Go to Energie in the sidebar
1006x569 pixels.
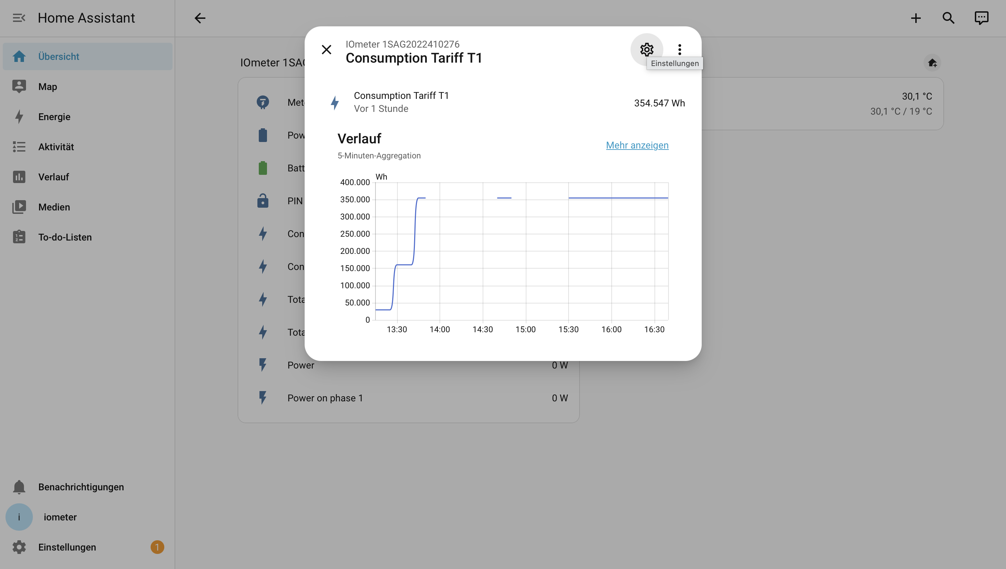pyautogui.click(x=88, y=117)
